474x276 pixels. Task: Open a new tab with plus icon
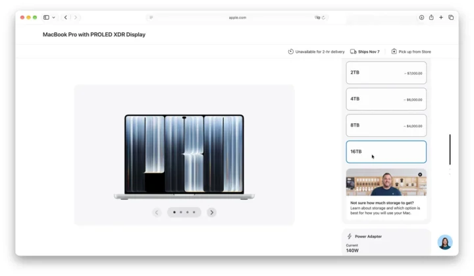coord(441,18)
